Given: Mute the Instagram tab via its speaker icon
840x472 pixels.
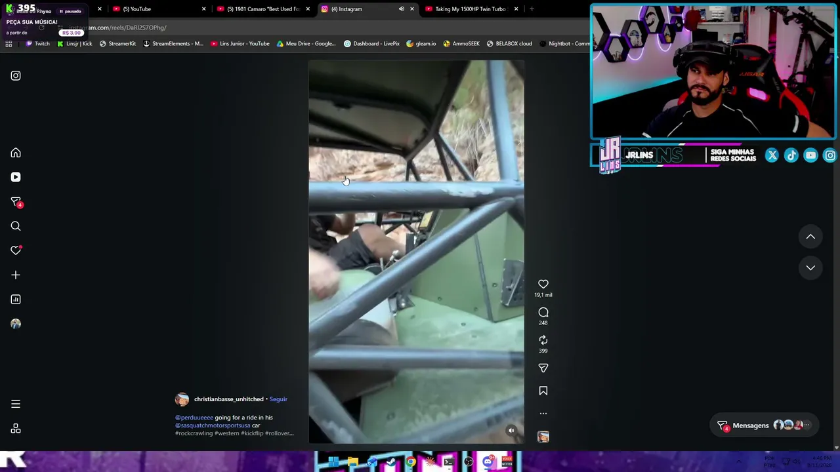Looking at the screenshot, I should click(x=401, y=9).
